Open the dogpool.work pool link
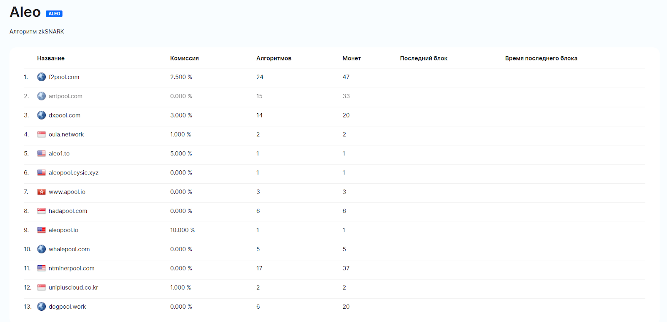This screenshot has height=322, width=667. point(67,307)
